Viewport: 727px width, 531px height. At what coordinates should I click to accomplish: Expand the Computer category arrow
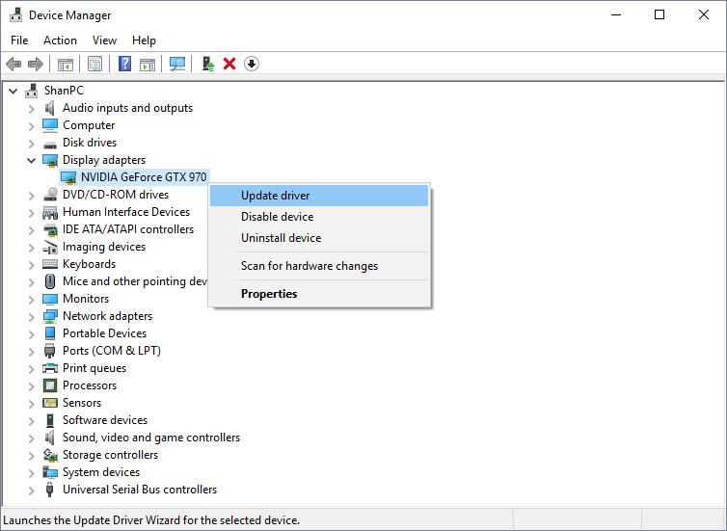[31, 125]
